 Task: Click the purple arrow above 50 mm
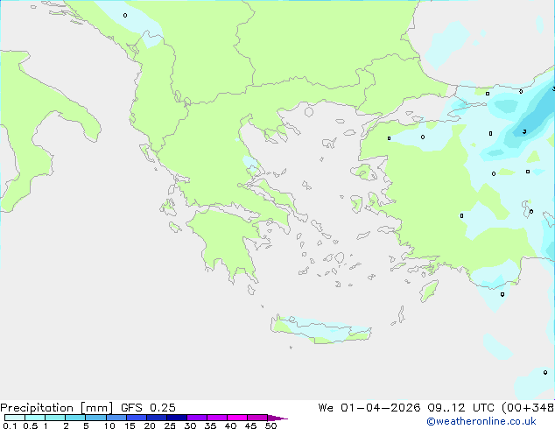pyautogui.click(x=277, y=418)
